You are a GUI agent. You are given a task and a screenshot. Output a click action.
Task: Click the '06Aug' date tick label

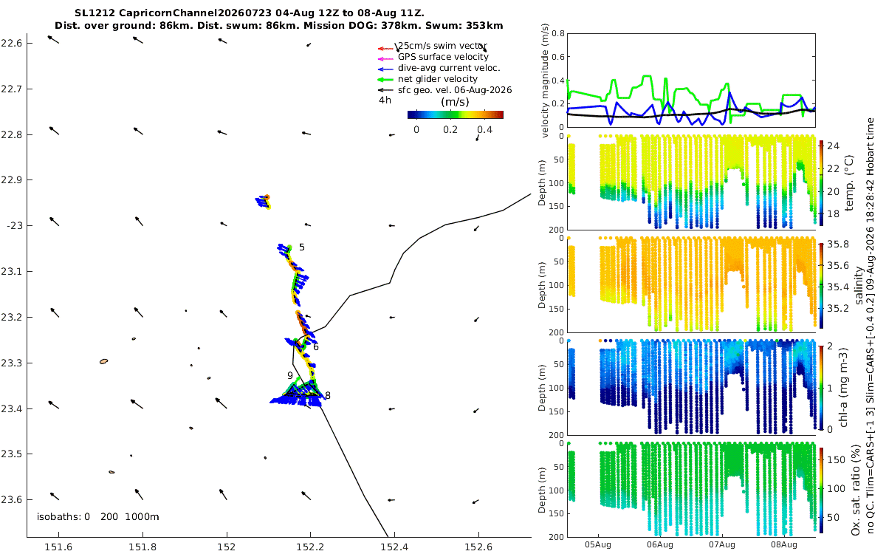pyautogui.click(x=660, y=545)
